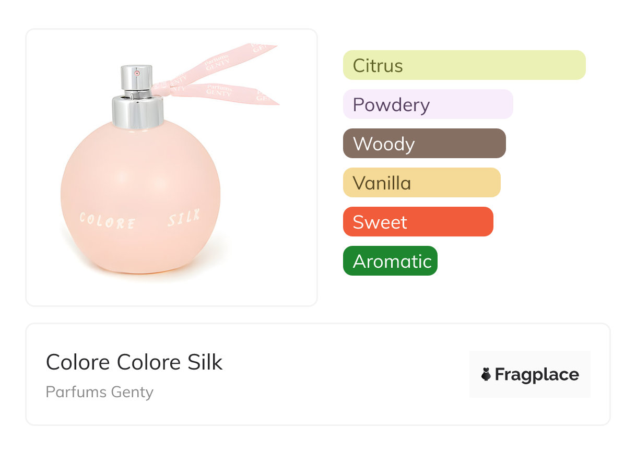Click the COLORE lettering on bottle
The height and width of the screenshot is (451, 636).
click(107, 221)
